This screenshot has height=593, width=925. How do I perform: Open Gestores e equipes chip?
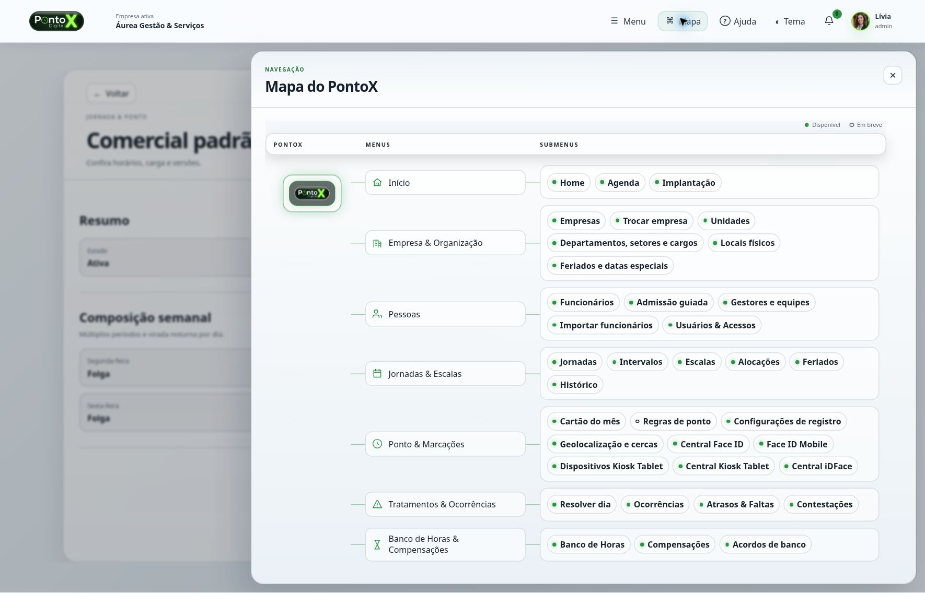click(x=767, y=302)
